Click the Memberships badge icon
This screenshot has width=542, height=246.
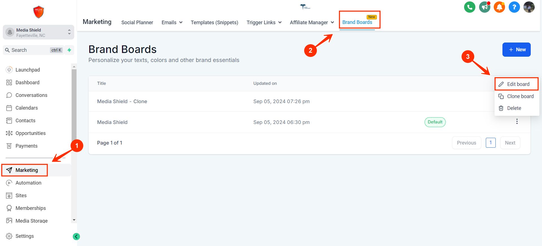9,208
